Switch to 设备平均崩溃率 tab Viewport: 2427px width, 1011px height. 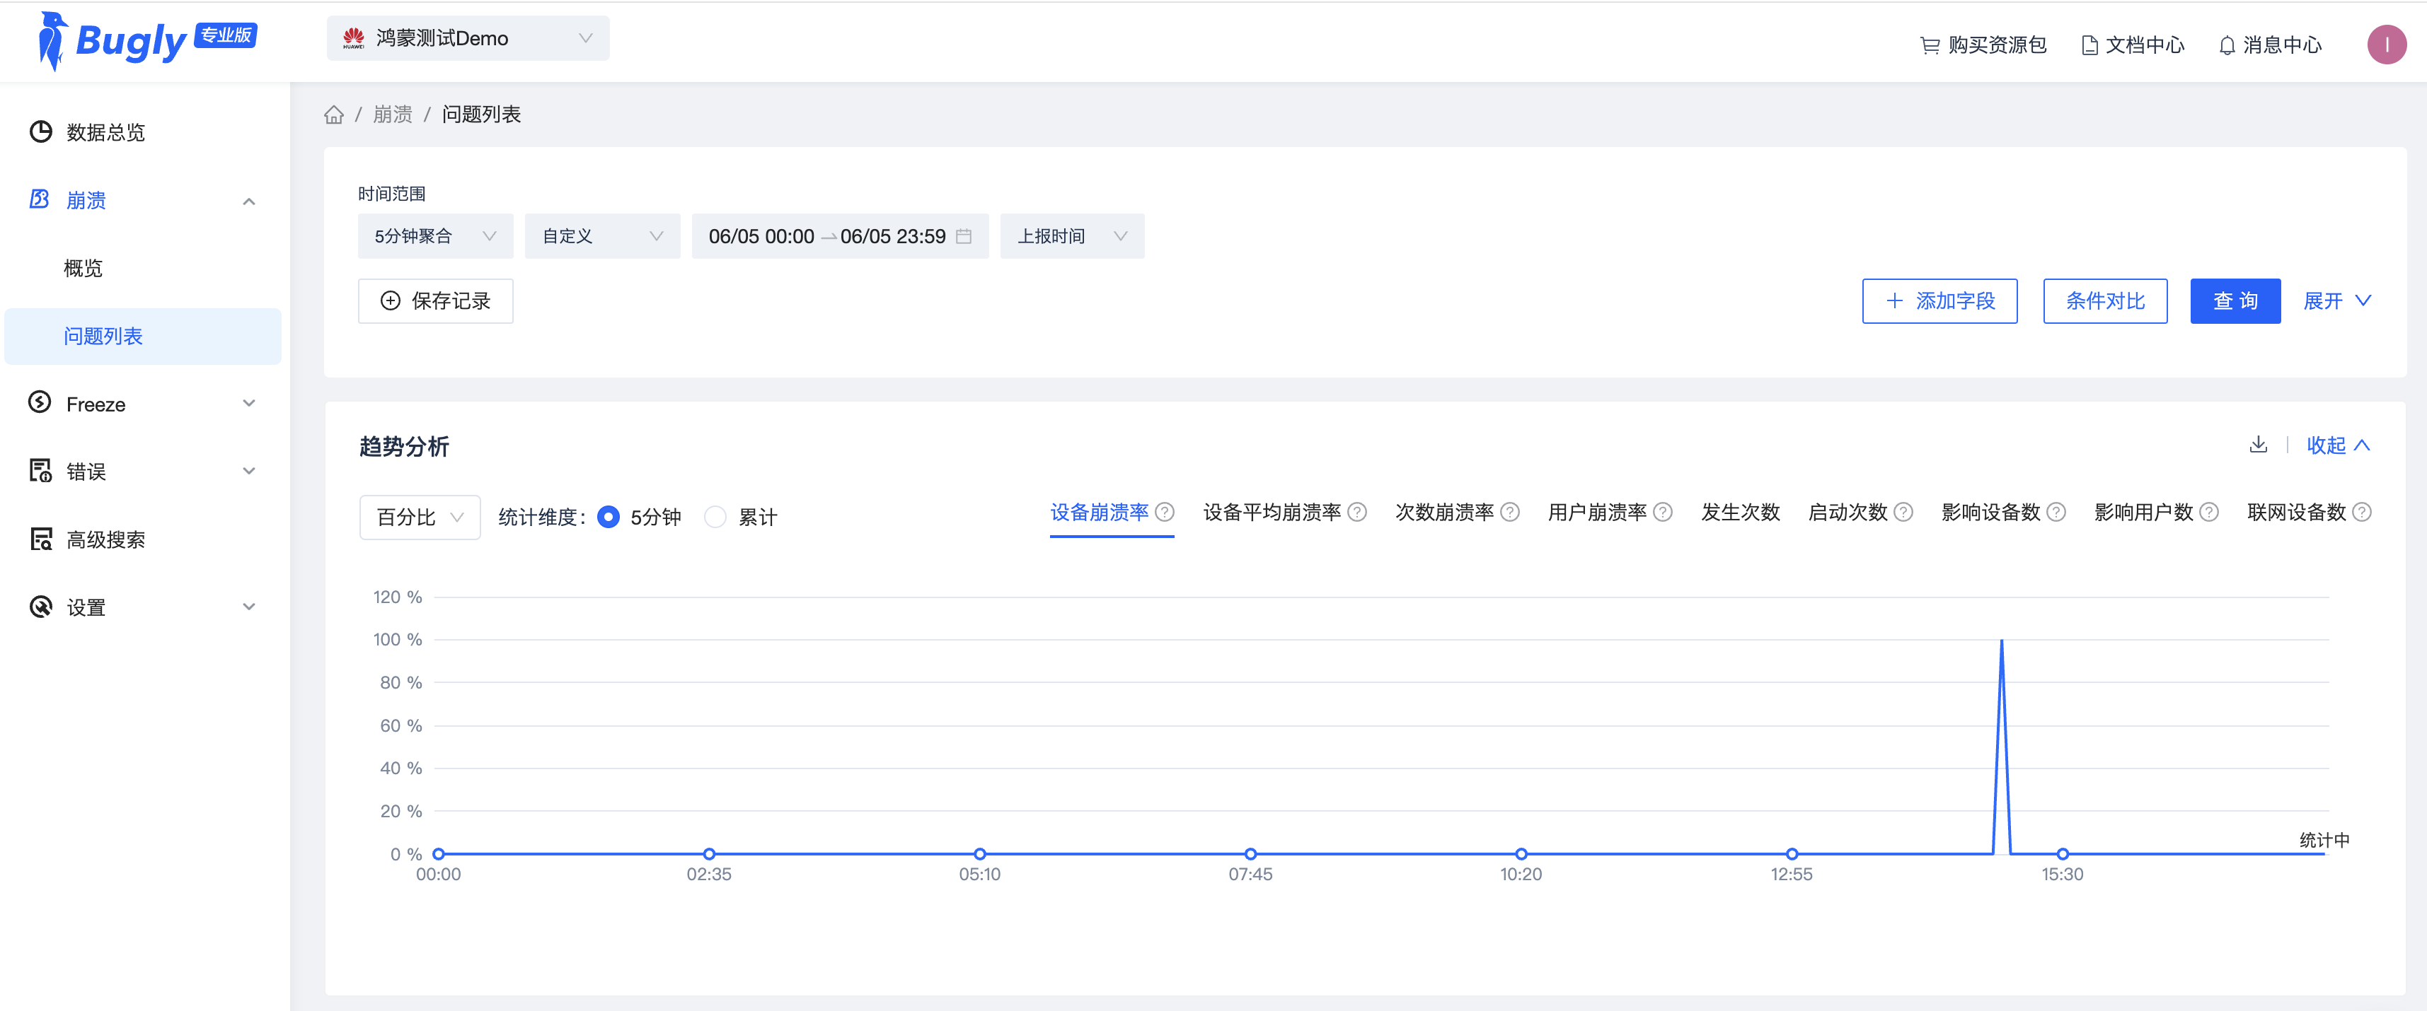[1271, 511]
